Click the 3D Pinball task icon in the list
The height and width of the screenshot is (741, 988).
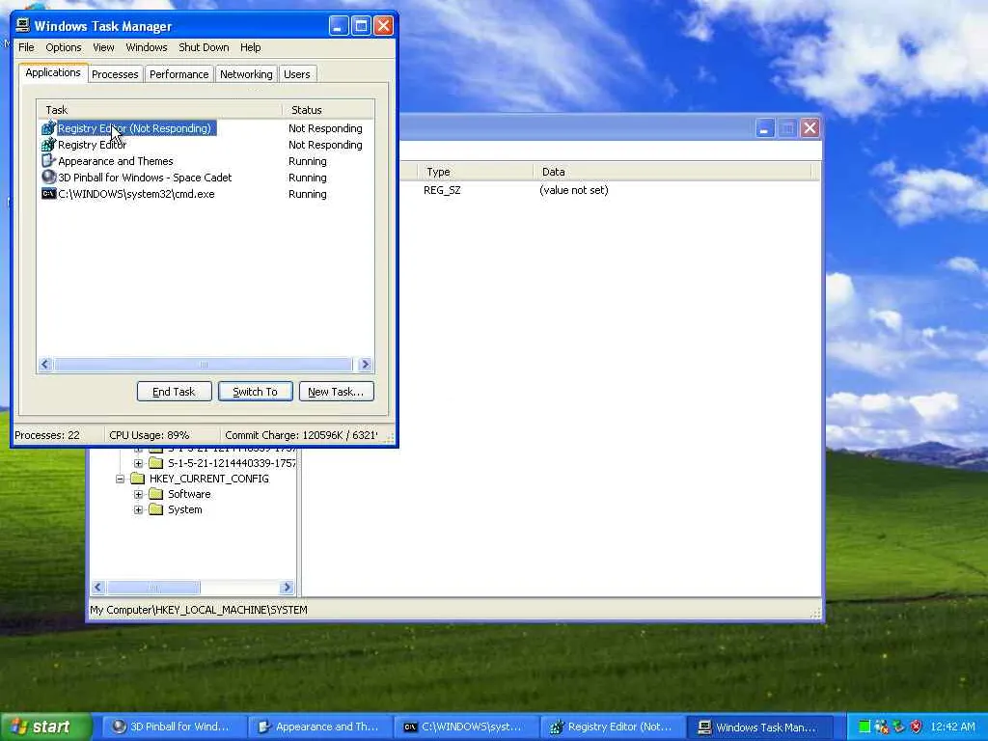coord(48,178)
